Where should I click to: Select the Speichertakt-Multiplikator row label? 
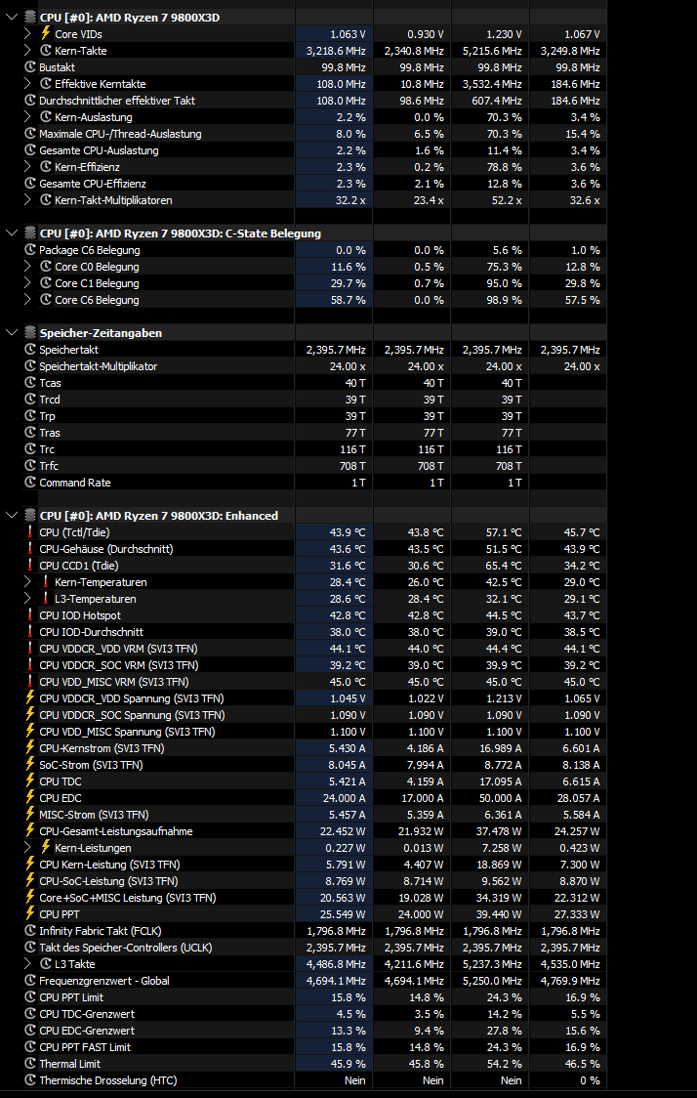[99, 366]
